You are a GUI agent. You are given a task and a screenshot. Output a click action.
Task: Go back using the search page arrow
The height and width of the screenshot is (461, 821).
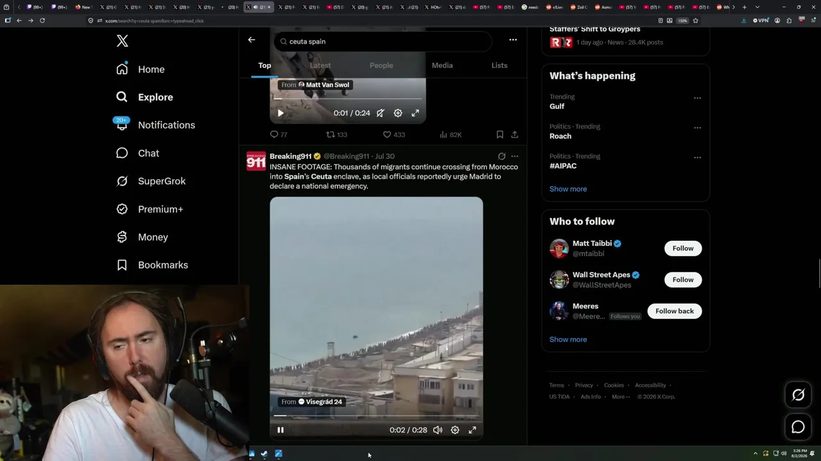251,40
